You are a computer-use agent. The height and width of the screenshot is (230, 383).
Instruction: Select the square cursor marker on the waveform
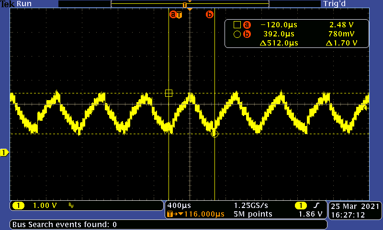[x=169, y=93]
